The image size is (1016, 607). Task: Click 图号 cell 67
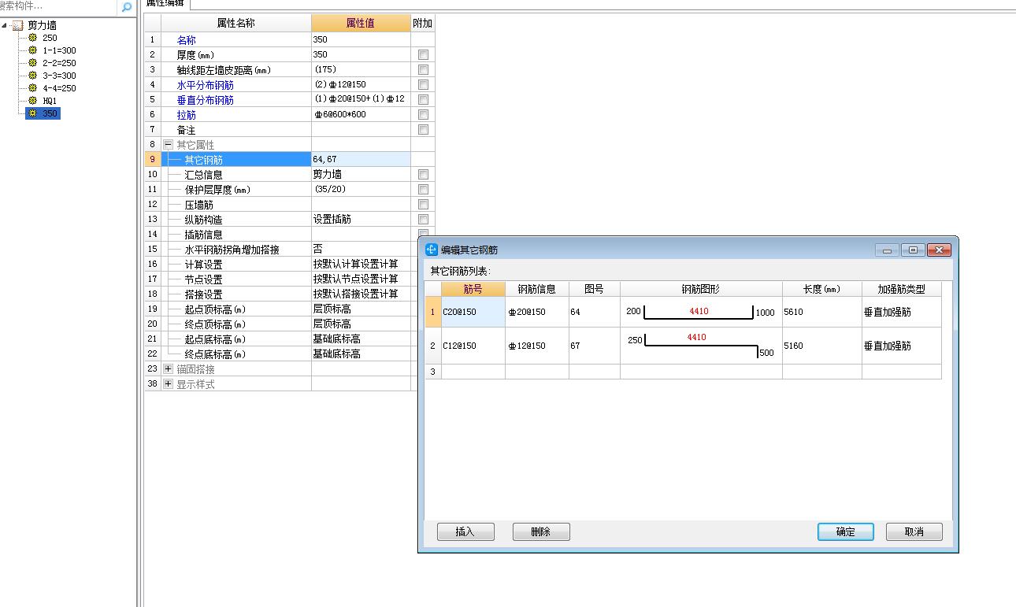pyautogui.click(x=594, y=346)
